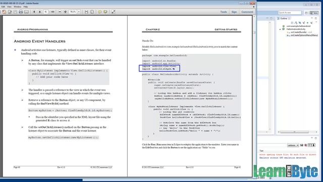Click the Quick Access field in Eclipse
This screenshot has width=323, height=182.
coord(290,13)
